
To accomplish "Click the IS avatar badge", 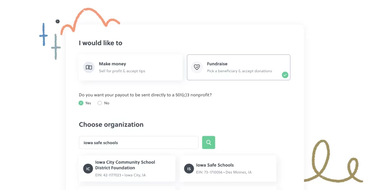I will coord(189,169).
